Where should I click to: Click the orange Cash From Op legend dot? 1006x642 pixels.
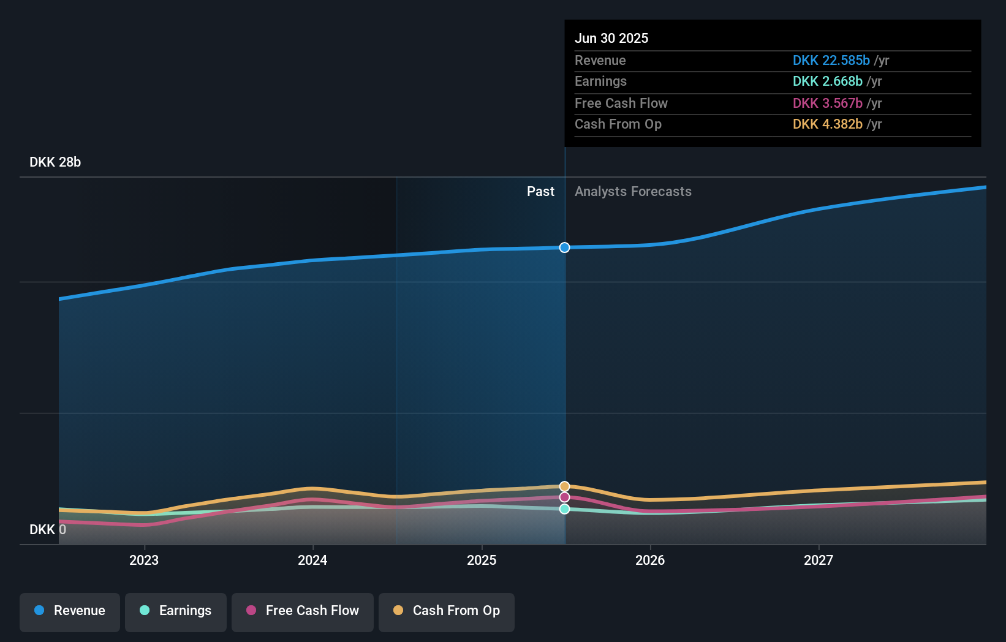398,611
